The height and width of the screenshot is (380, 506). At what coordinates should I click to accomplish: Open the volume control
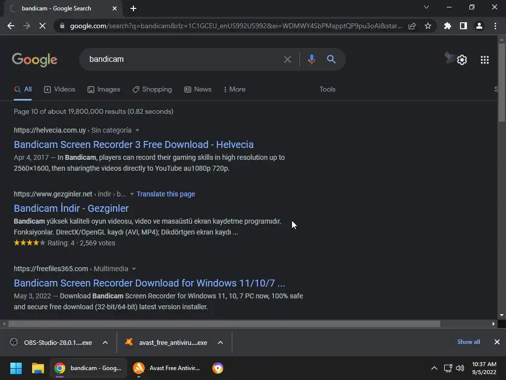[460, 368]
